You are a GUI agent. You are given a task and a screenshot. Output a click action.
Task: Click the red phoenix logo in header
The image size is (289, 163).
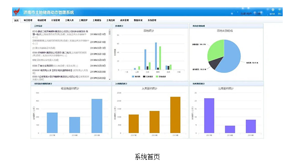pos(16,12)
